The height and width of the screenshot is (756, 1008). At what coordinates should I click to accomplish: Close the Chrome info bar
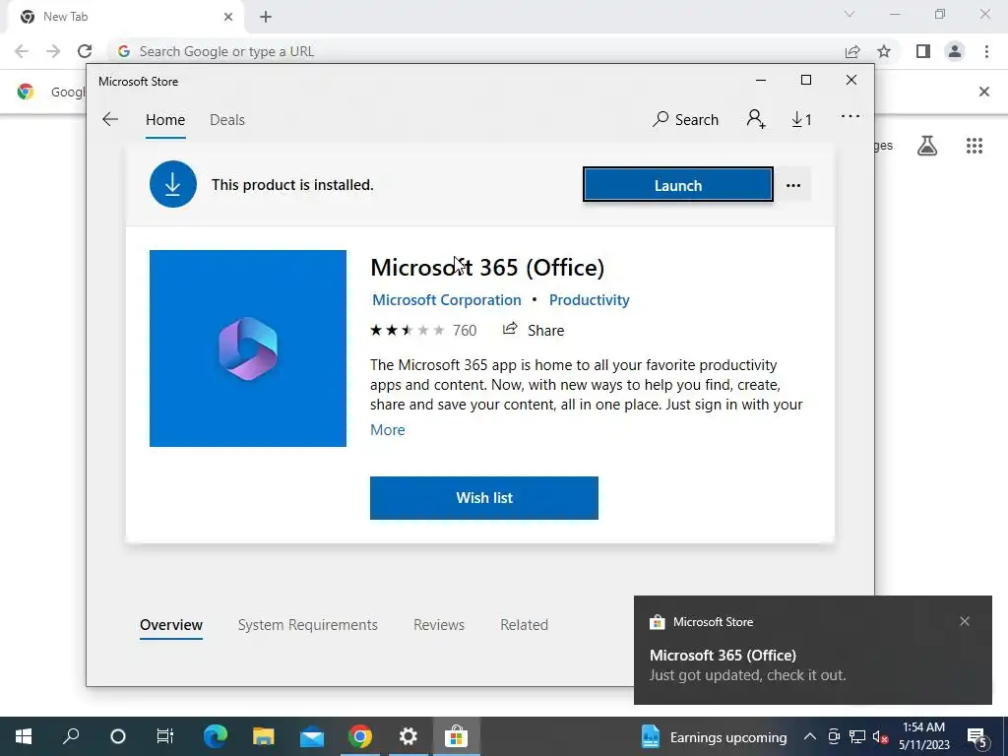(x=984, y=92)
